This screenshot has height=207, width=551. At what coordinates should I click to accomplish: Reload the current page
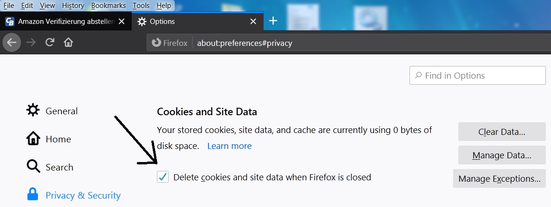point(50,43)
